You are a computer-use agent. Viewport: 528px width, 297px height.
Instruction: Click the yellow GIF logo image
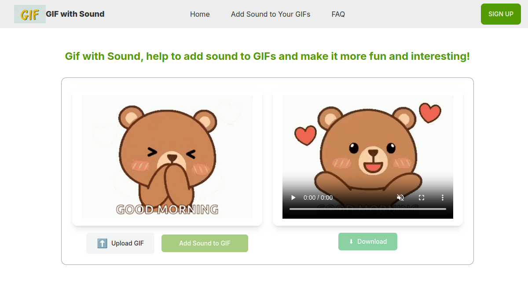coord(30,14)
